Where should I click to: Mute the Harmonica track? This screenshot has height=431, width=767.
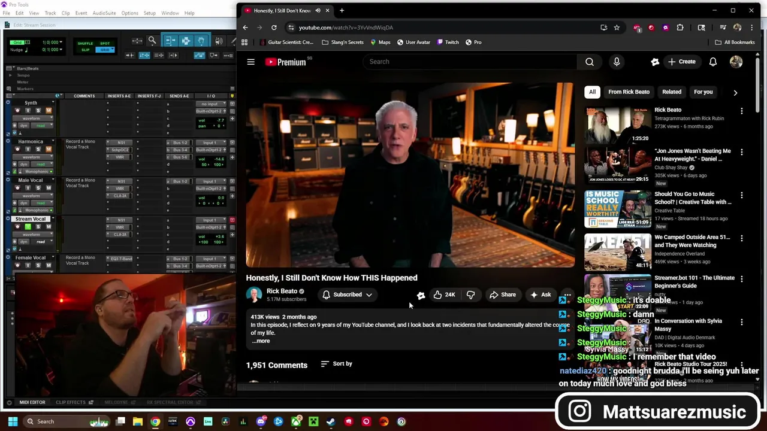48,150
